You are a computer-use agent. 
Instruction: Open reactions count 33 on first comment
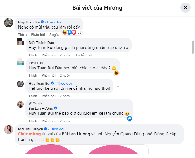tap(72, 32)
